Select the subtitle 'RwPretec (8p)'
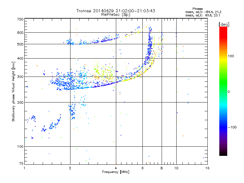Image resolution: width=244 pixels, height=183 pixels. (116, 15)
